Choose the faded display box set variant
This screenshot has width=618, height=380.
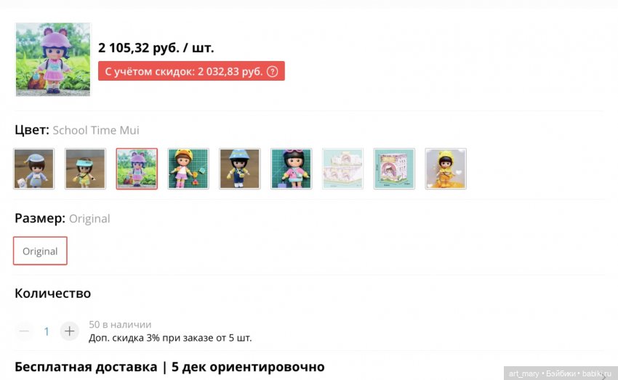(342, 169)
